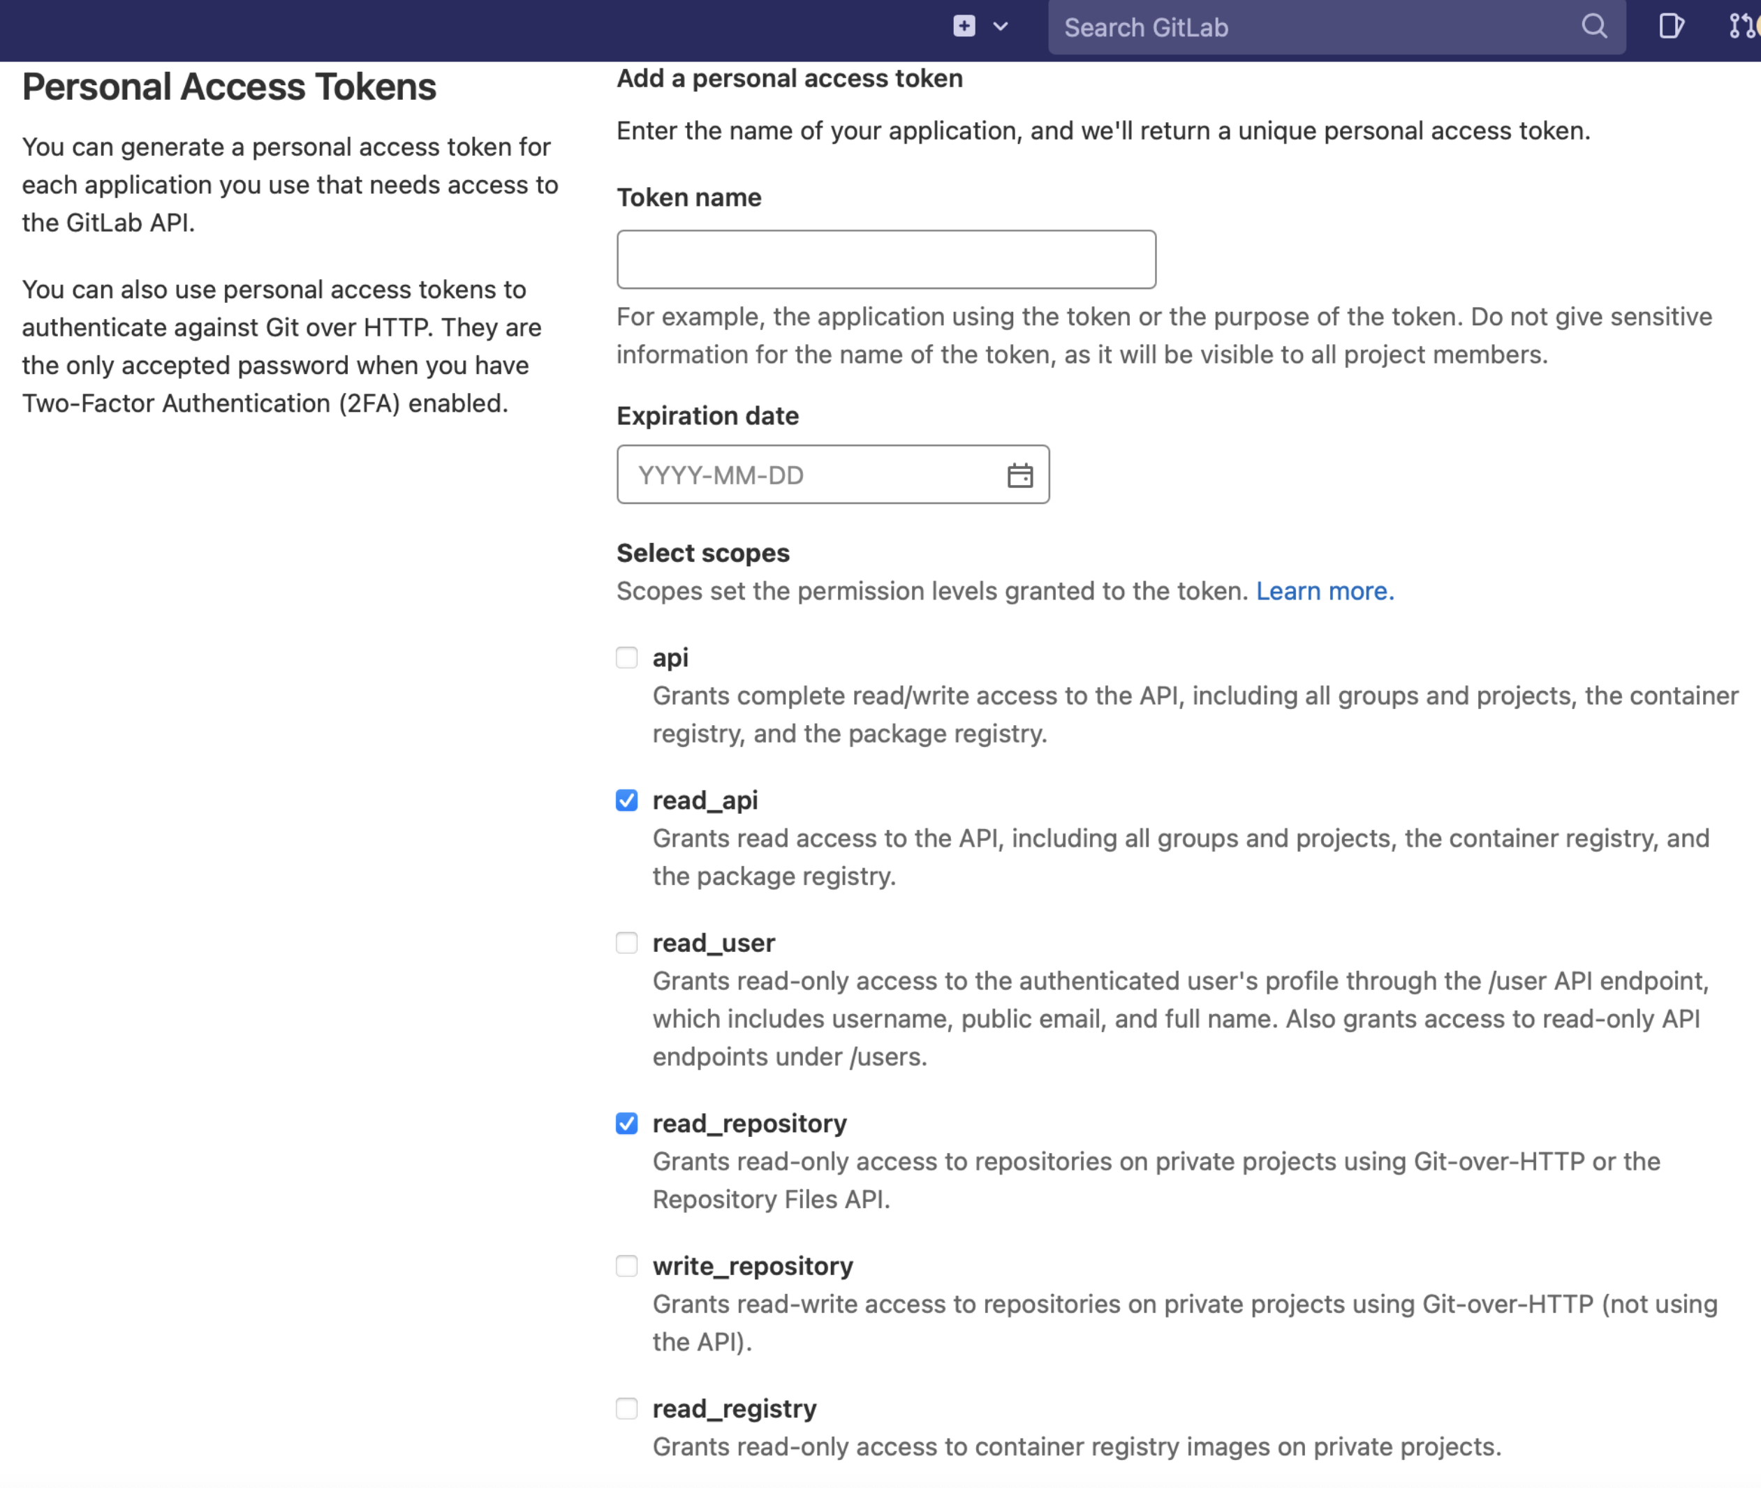The height and width of the screenshot is (1488, 1761).
Task: Open the merge requests icon
Action: (x=1741, y=26)
